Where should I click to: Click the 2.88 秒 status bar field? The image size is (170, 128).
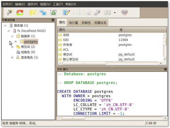click(x=156, y=123)
